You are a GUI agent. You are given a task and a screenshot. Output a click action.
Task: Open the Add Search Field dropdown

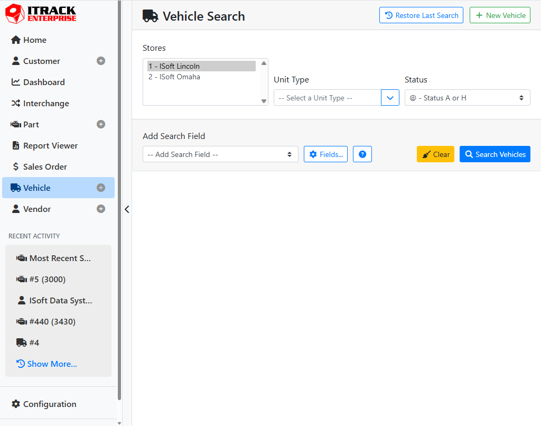pos(220,154)
